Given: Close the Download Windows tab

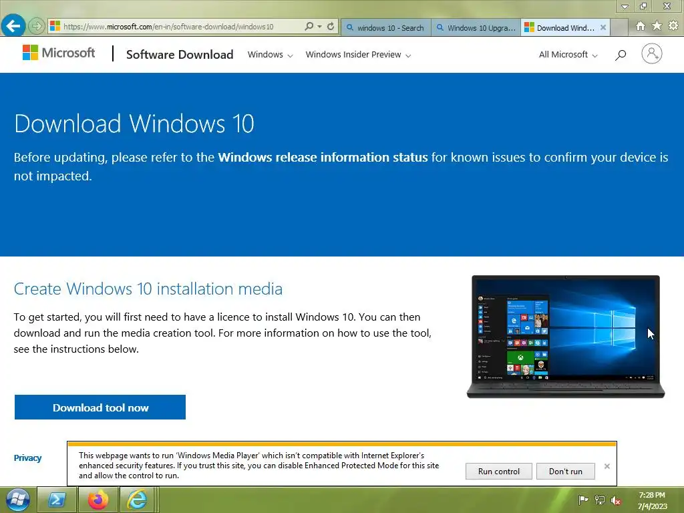Looking at the screenshot, I should (x=603, y=27).
